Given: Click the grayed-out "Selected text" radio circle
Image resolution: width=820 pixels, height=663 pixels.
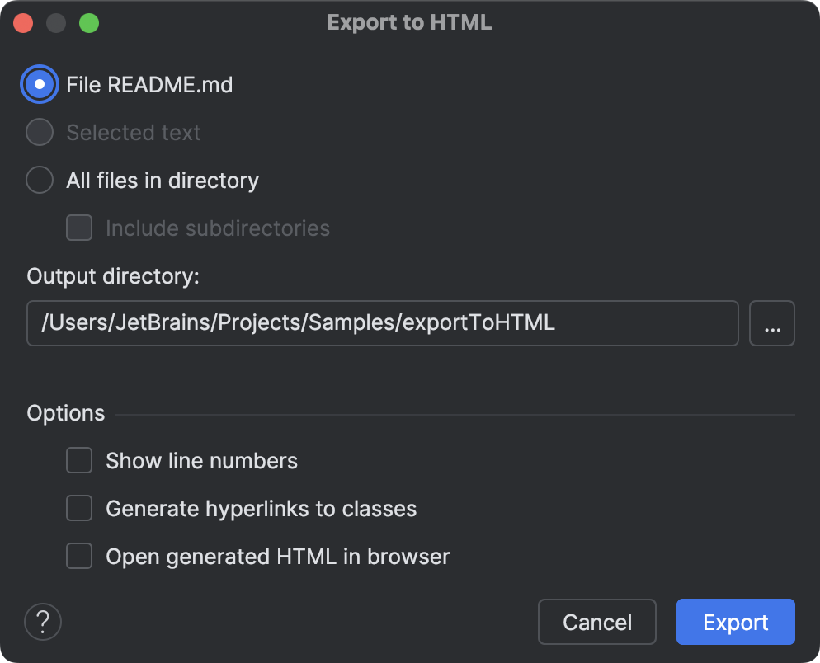Looking at the screenshot, I should (39, 132).
